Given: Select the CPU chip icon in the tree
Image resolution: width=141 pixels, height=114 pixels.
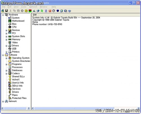Looking at the screenshot, I should pyautogui.click(x=10, y=27).
